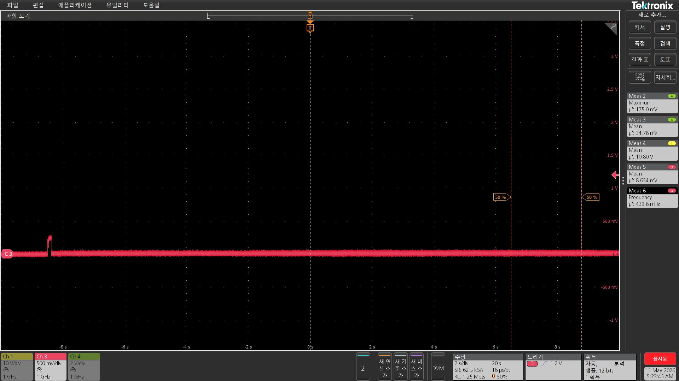The image size is (679, 381).
Task: Click the Tektronix logo
Action: pos(652,5)
